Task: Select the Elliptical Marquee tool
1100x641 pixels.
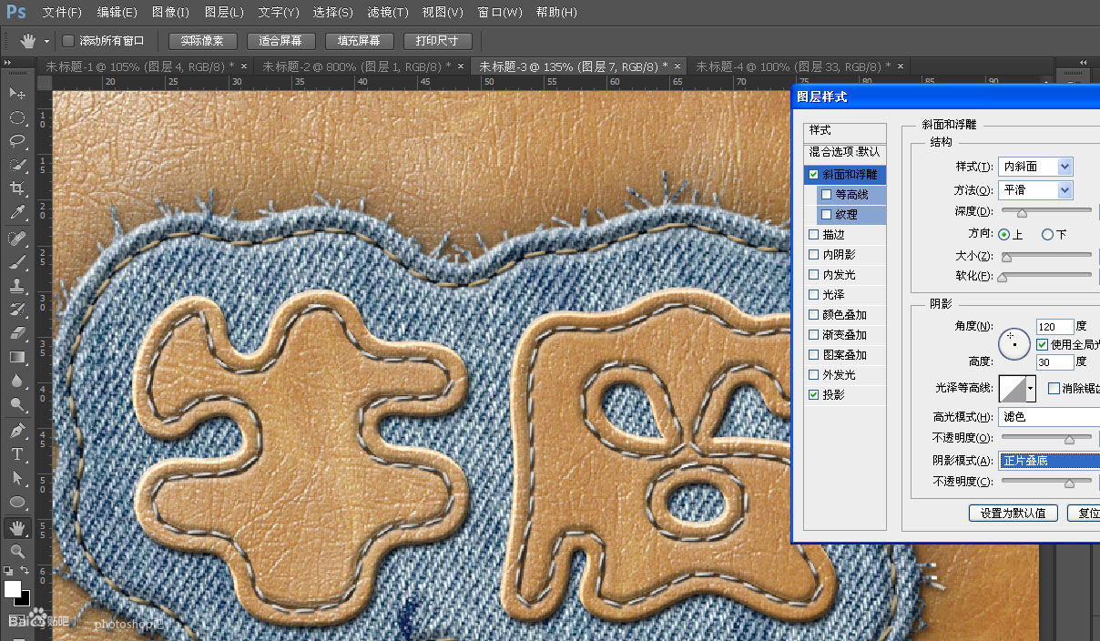Action: pos(16,117)
